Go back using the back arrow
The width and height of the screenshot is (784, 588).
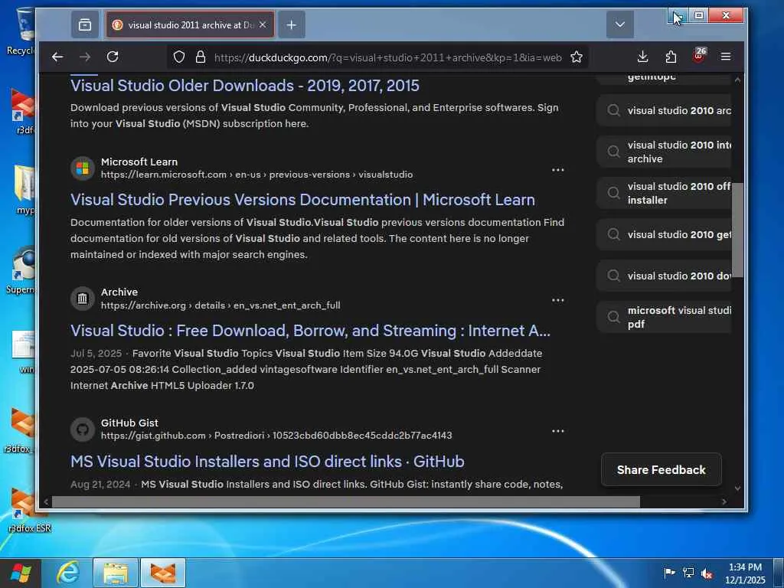(x=57, y=57)
